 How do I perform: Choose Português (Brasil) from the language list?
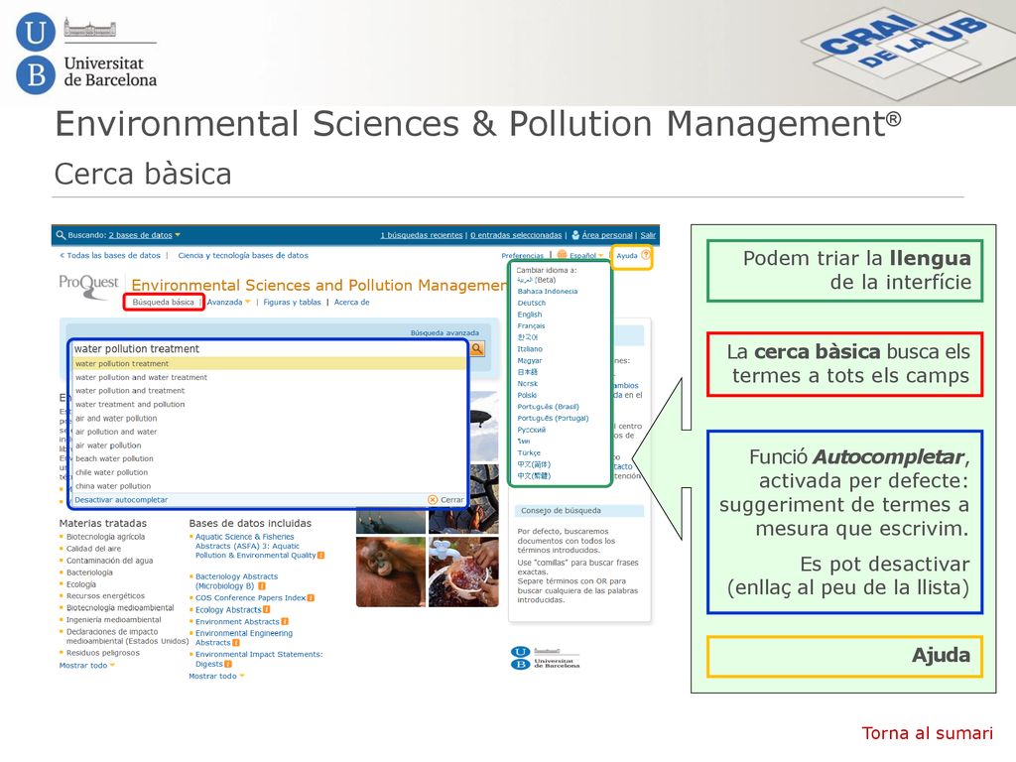[548, 407]
